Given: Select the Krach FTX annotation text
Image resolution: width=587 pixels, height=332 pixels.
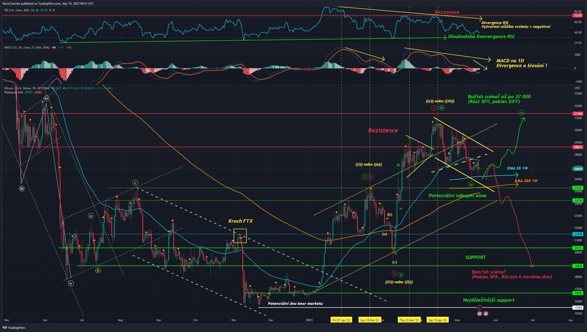Looking at the screenshot, I should pyautogui.click(x=240, y=221).
